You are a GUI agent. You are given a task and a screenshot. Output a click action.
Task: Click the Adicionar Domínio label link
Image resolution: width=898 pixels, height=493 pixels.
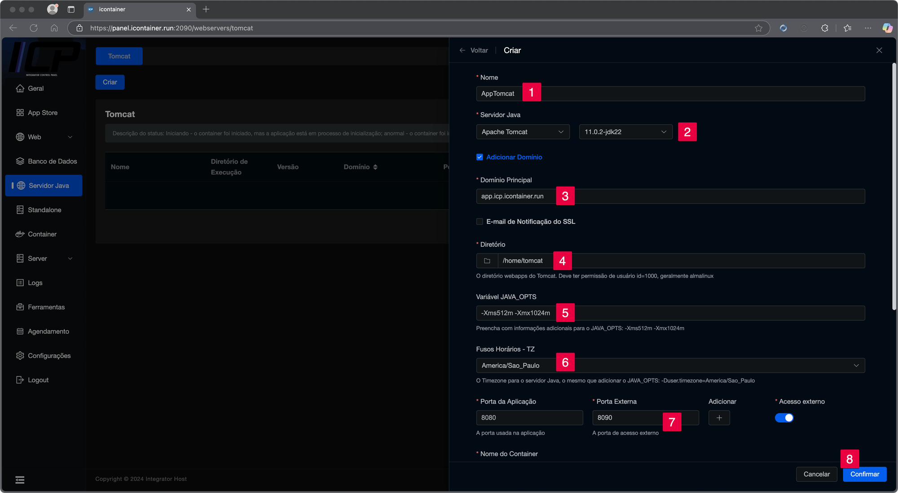pos(514,157)
